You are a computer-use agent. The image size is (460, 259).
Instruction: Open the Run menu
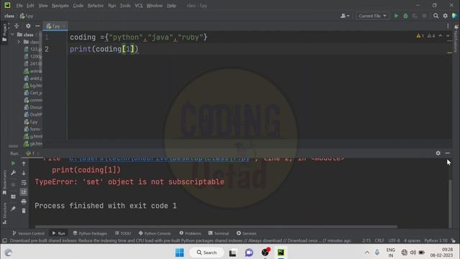click(112, 6)
